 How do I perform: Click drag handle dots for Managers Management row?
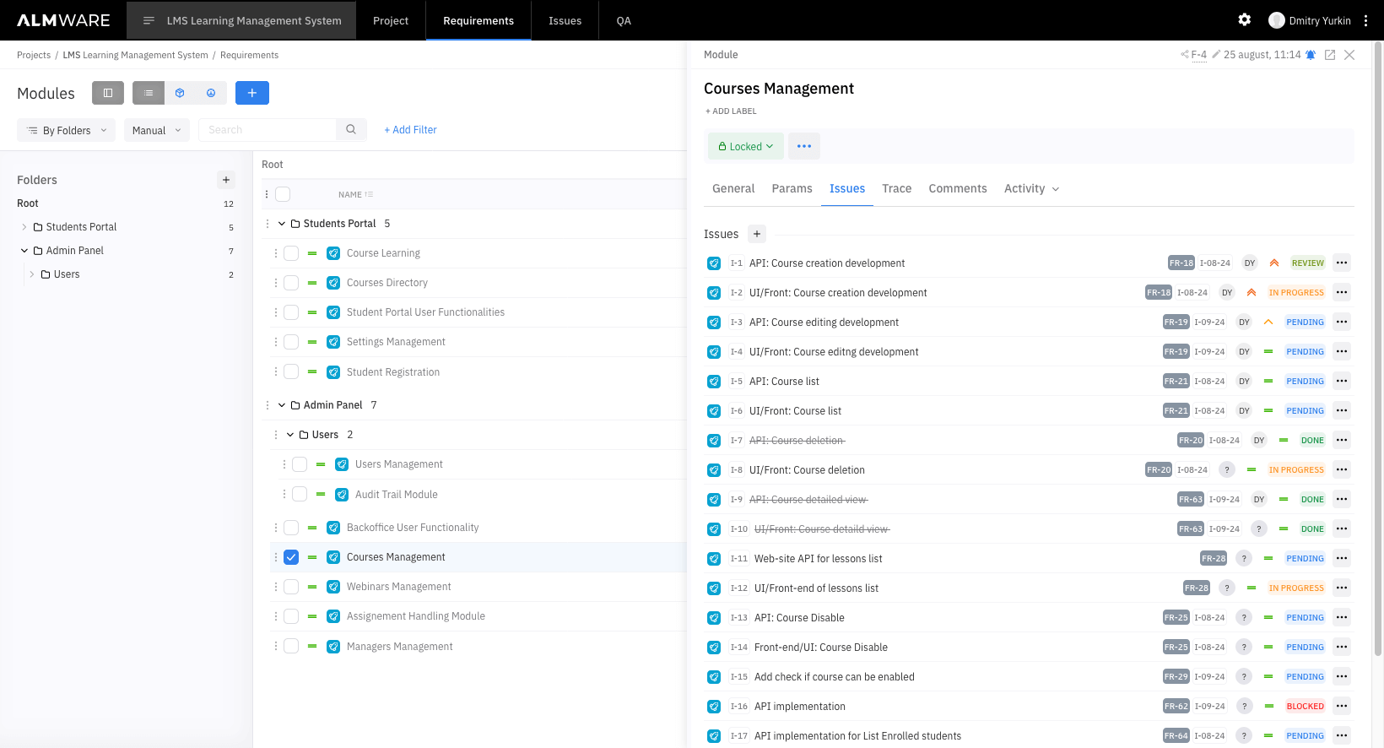click(x=276, y=646)
